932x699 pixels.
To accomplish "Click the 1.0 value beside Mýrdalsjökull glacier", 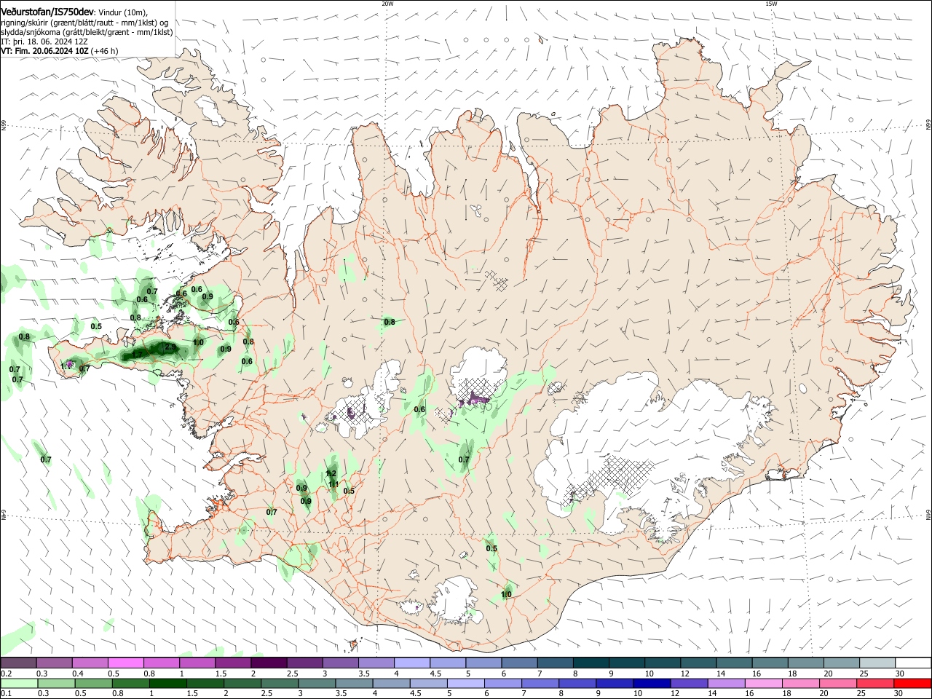I will (x=506, y=595).
